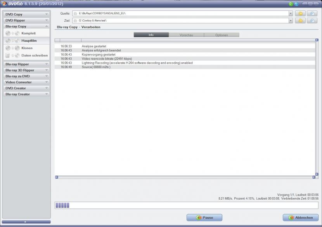Click the green checkmark icon in title bar
Viewport: 322px width, 227px height.
coord(291,4)
